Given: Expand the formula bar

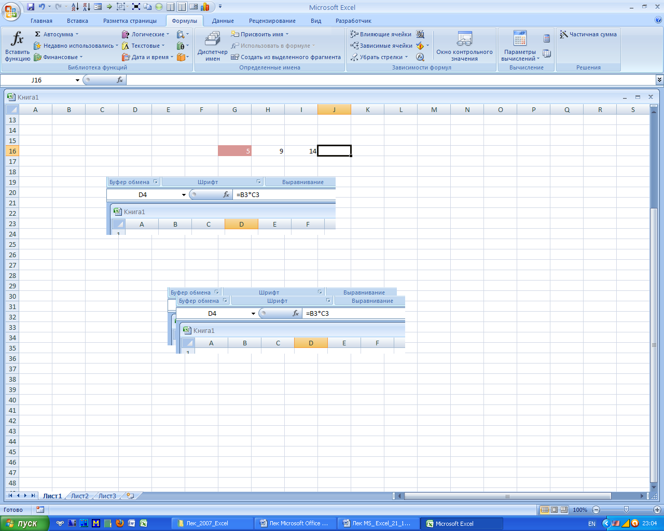Looking at the screenshot, I should (x=659, y=80).
